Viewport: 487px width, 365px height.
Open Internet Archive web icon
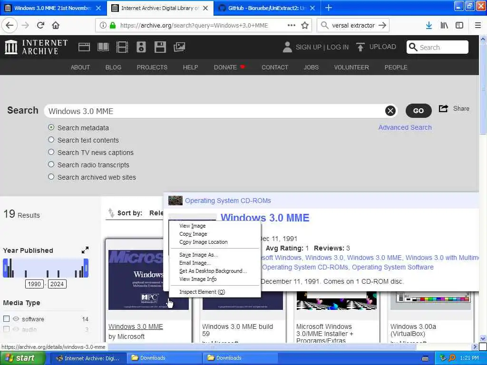84,47
